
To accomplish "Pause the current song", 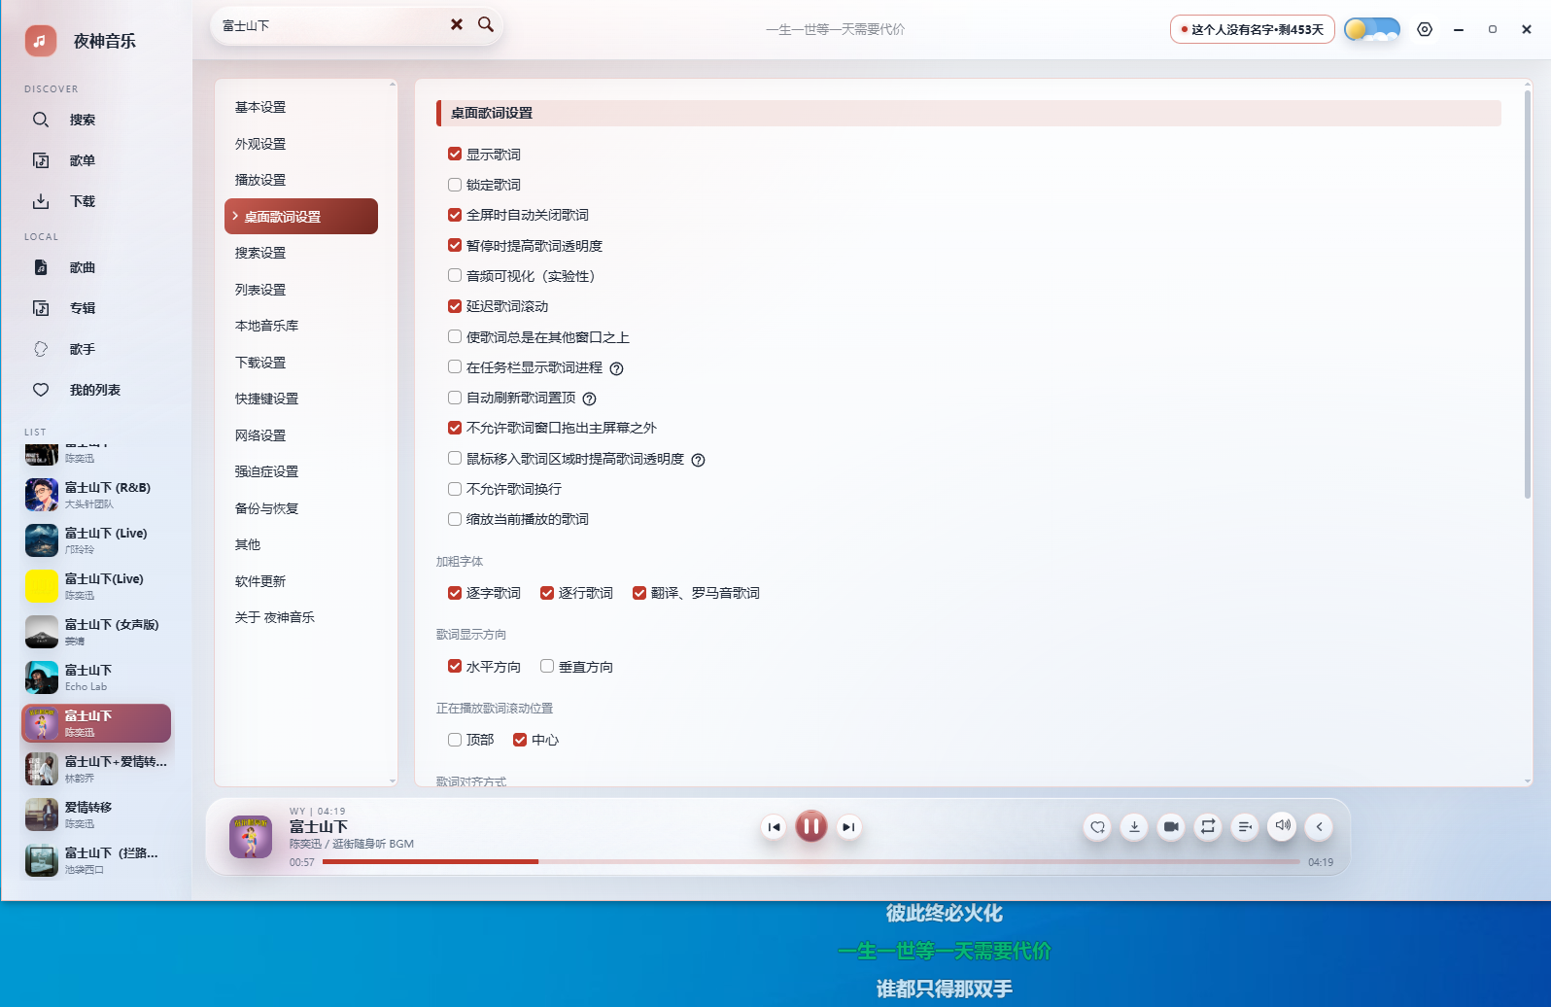I will (811, 827).
